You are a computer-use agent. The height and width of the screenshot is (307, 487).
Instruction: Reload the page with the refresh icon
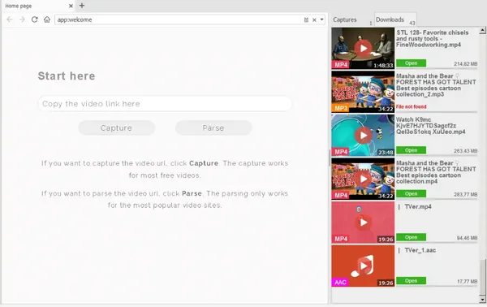point(34,19)
